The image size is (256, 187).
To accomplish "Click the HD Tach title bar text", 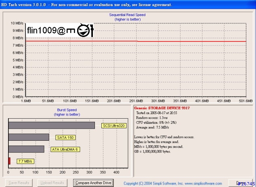I will [x=86, y=5].
